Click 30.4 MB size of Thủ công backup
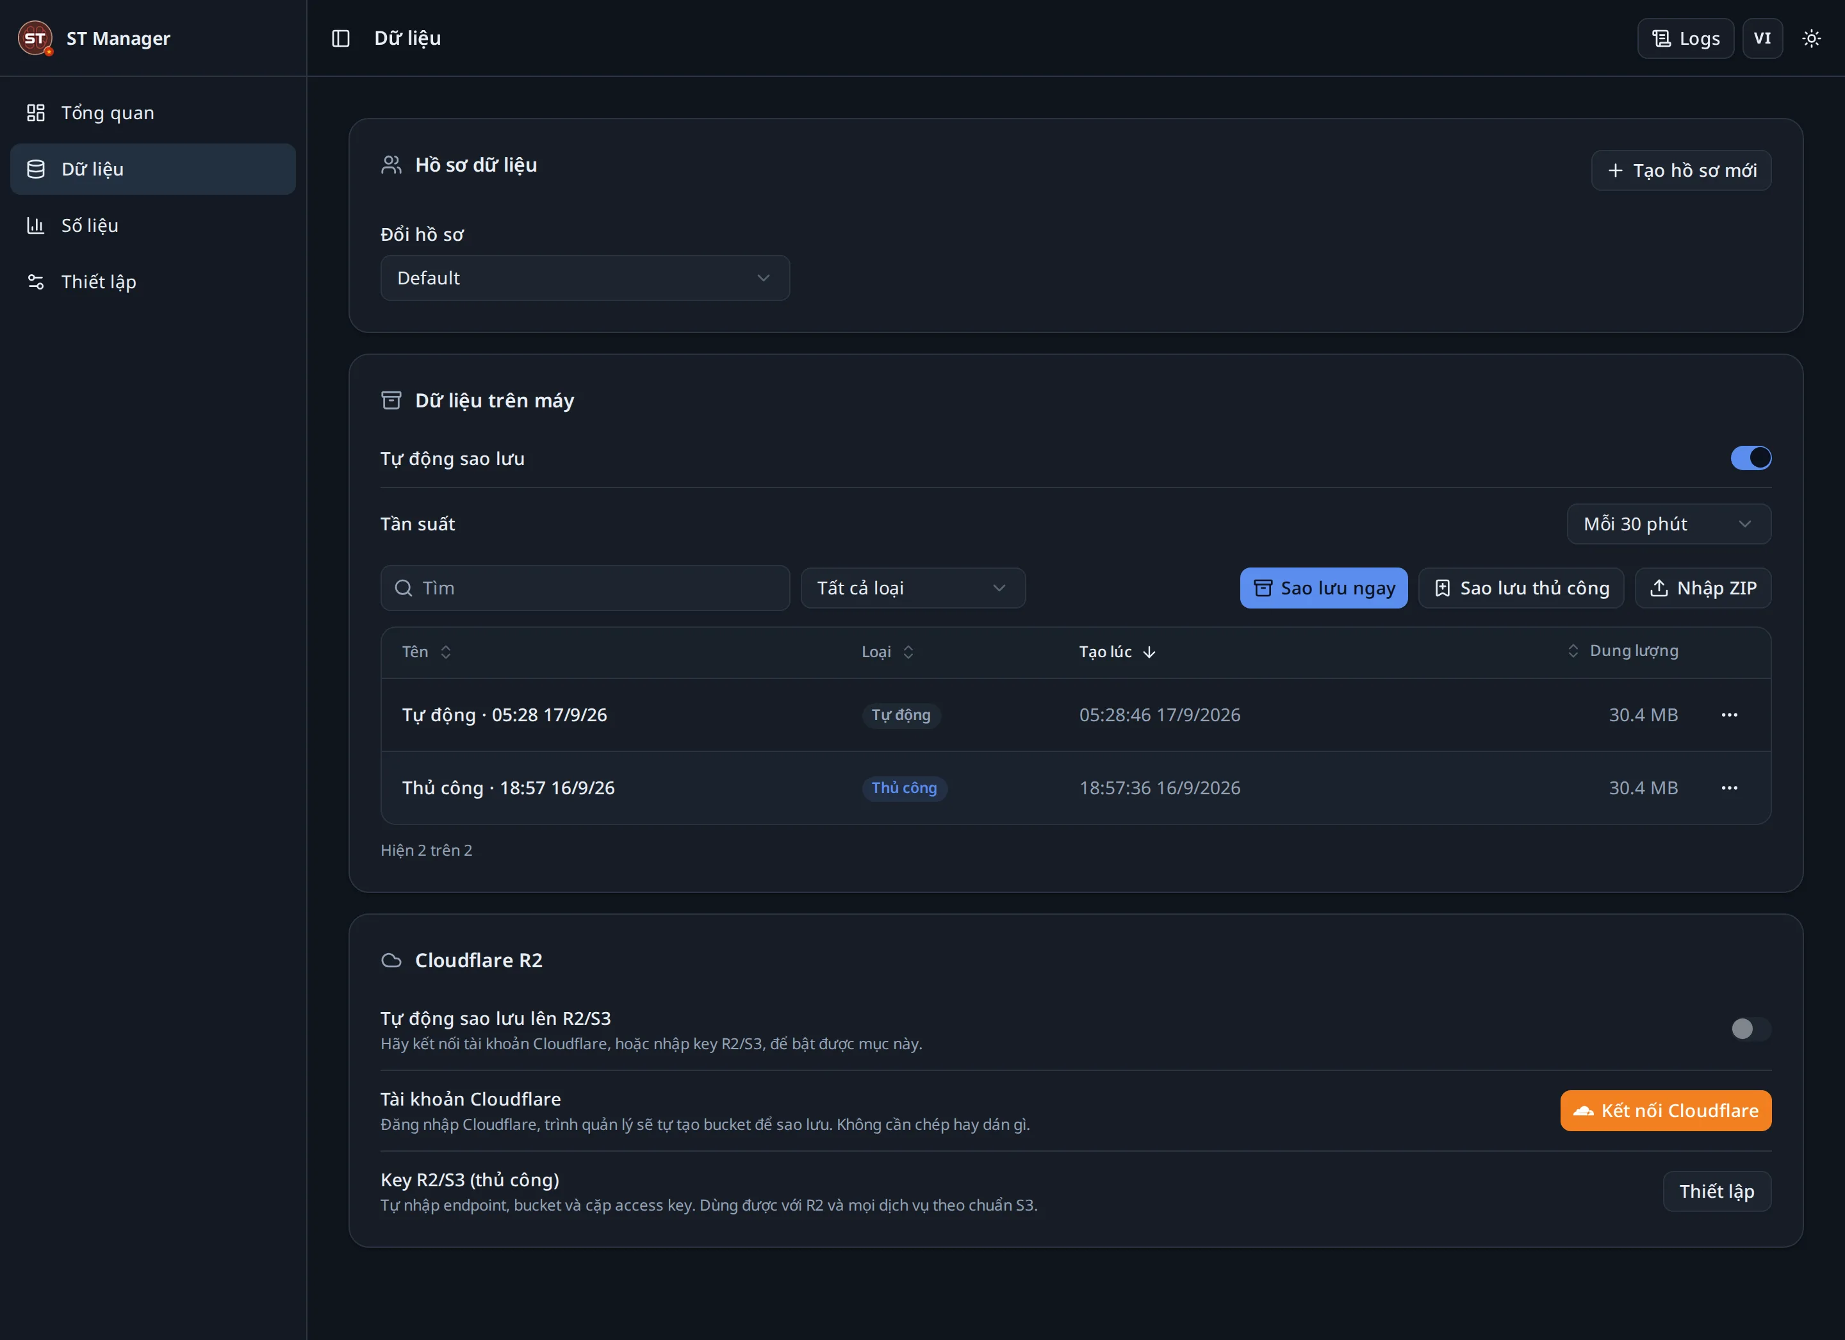This screenshot has height=1340, width=1845. coord(1643,788)
